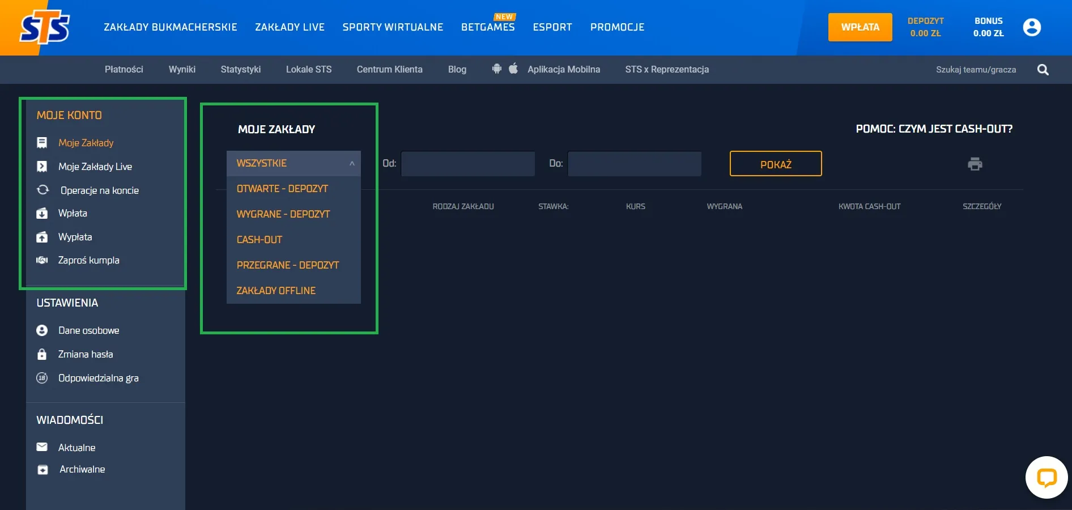1072x510 pixels.
Task: Click the Aktualne envelope icon
Action: 42,447
